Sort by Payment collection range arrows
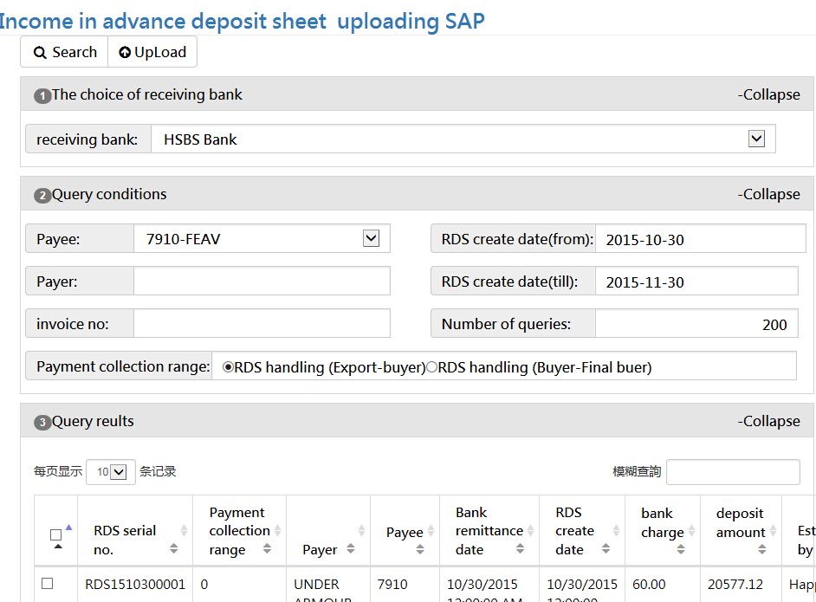The width and height of the screenshot is (816, 602). 267,549
